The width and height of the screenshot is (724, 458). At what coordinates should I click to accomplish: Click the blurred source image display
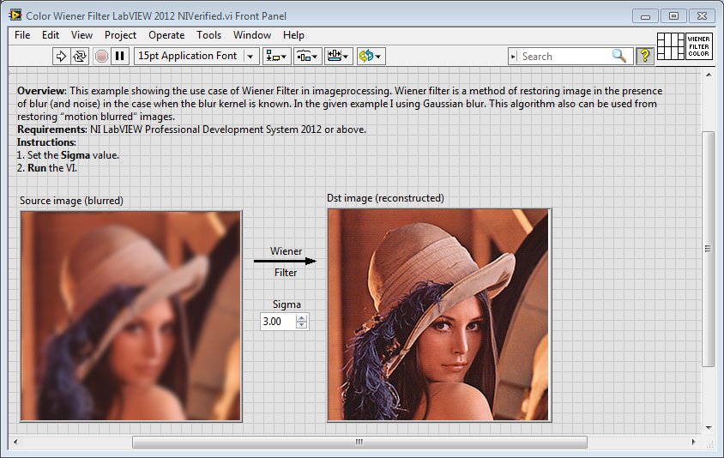[131, 316]
